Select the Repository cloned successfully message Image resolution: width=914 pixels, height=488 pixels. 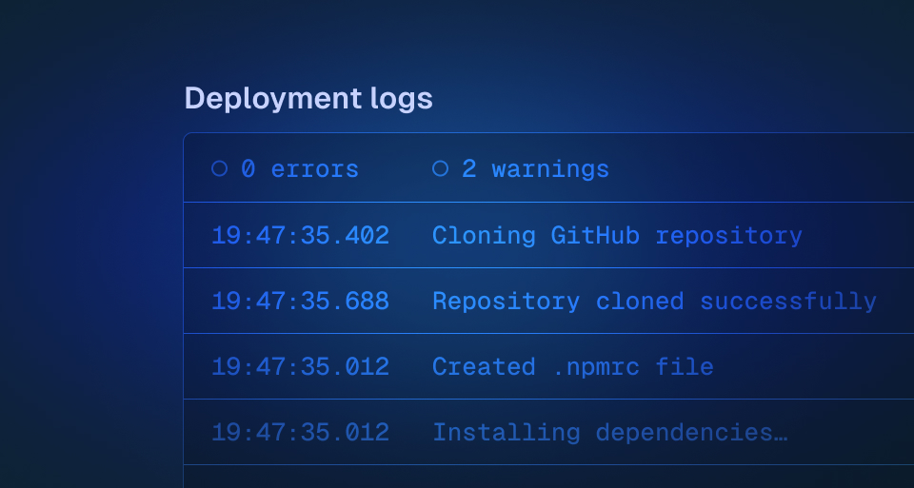(x=654, y=302)
